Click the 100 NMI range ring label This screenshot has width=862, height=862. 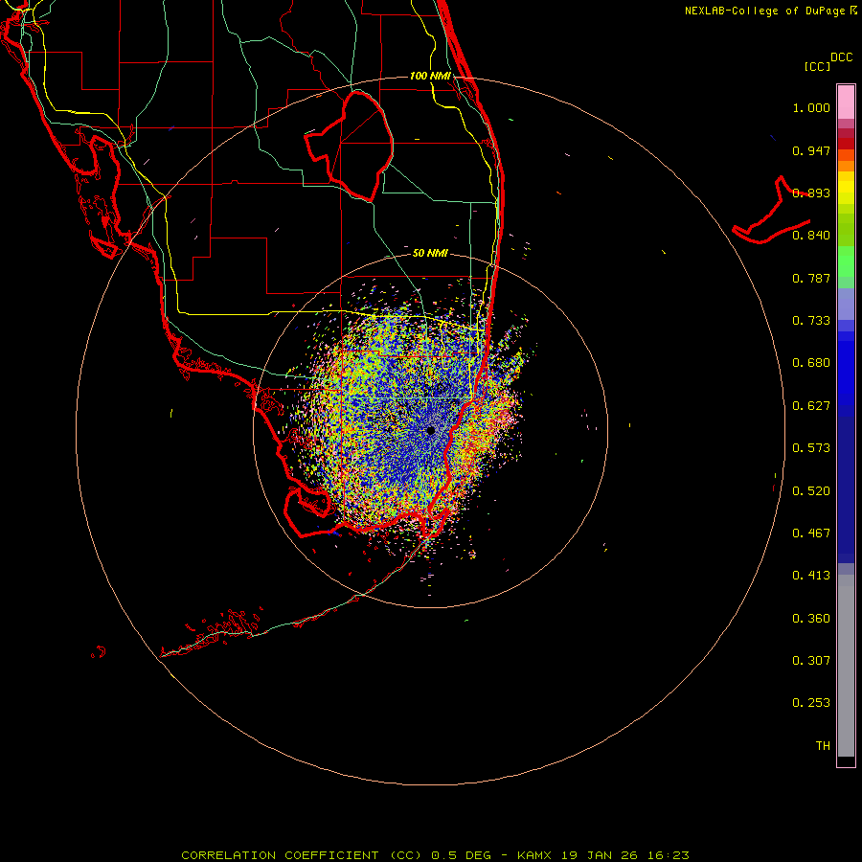pyautogui.click(x=430, y=76)
